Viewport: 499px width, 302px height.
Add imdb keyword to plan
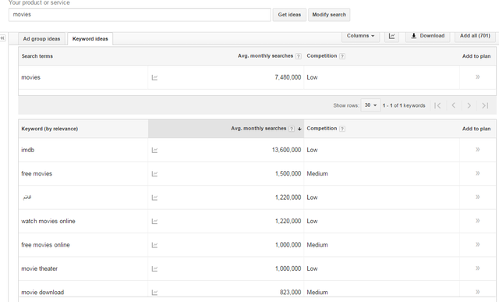pos(478,149)
